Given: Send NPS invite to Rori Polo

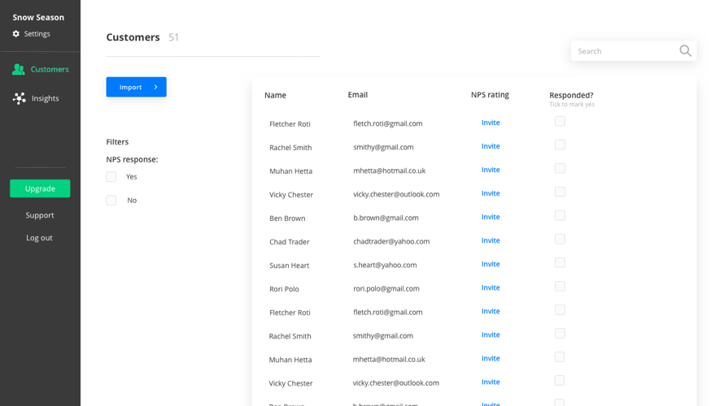Looking at the screenshot, I should tap(491, 287).
